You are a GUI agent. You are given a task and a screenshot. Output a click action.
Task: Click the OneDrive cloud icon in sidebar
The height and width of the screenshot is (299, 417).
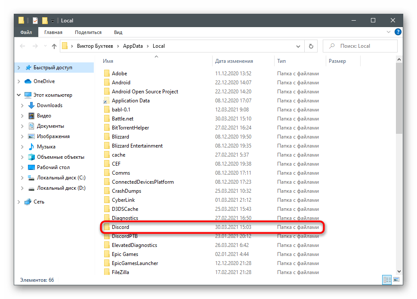(28, 81)
